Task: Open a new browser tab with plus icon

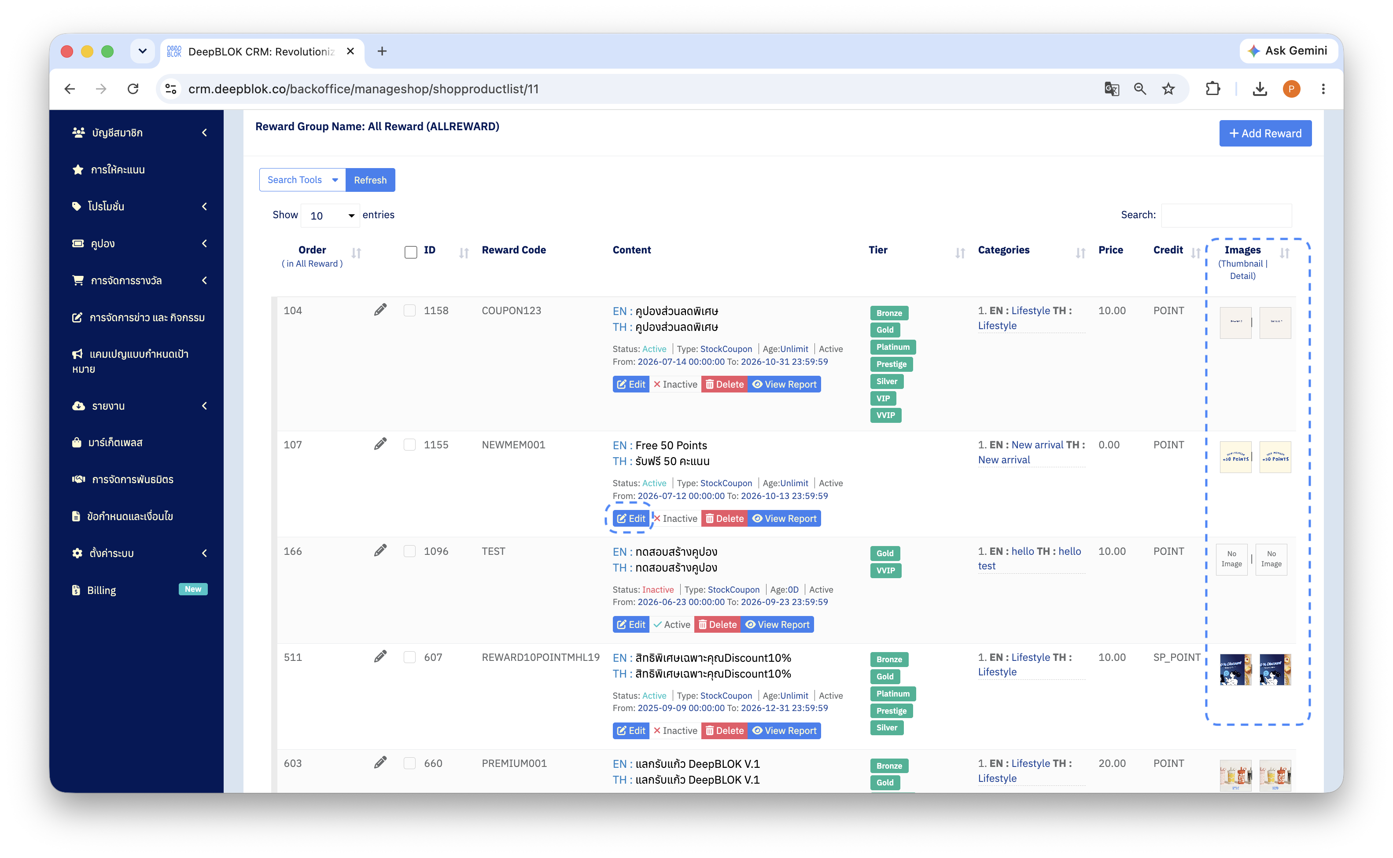Action: 382,51
